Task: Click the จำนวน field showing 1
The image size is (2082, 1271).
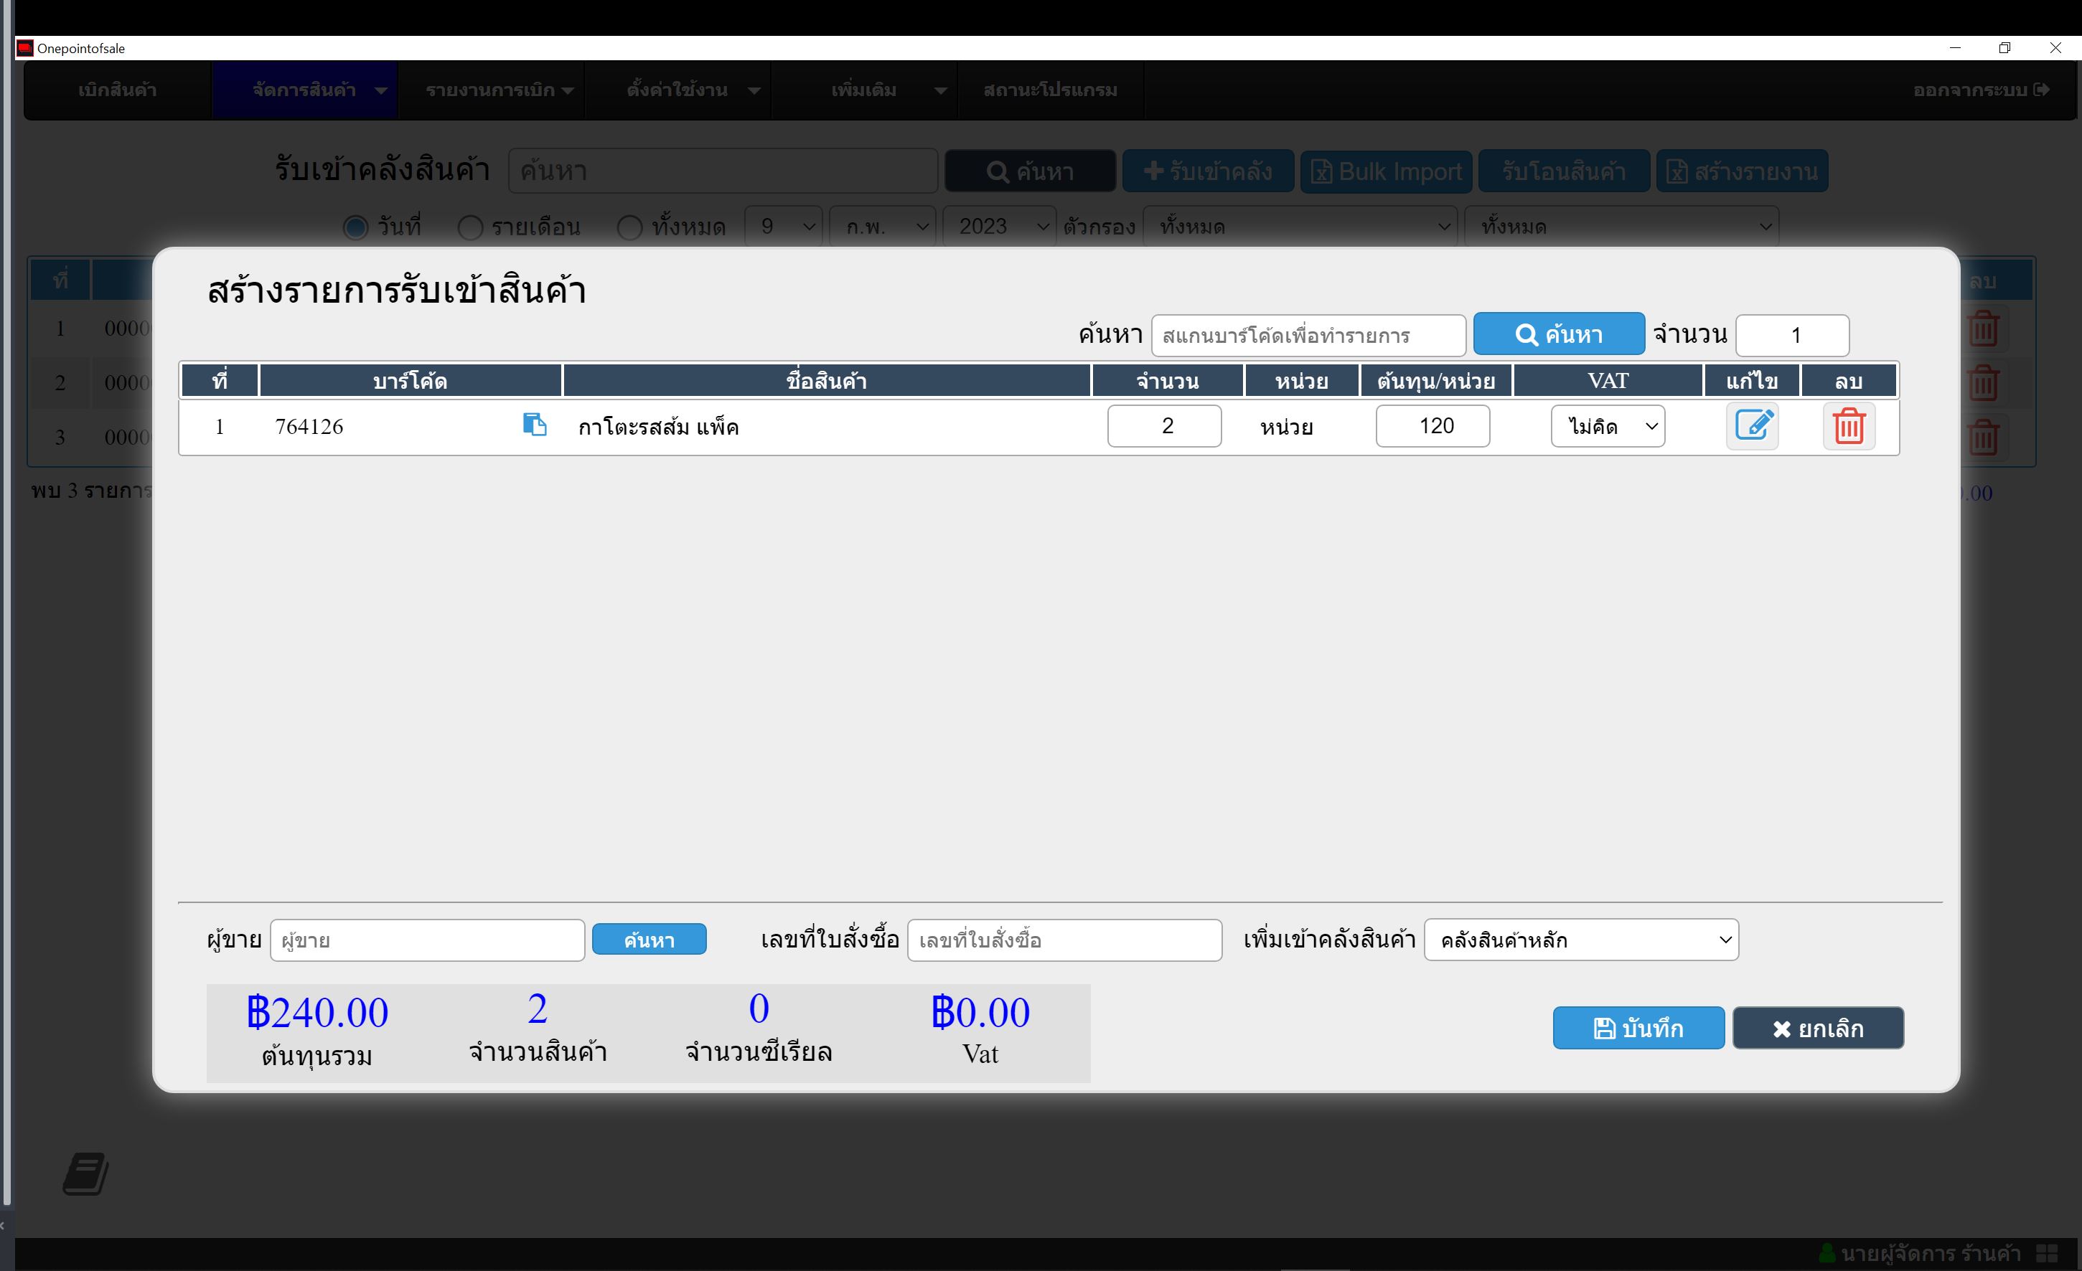Action: (1792, 335)
